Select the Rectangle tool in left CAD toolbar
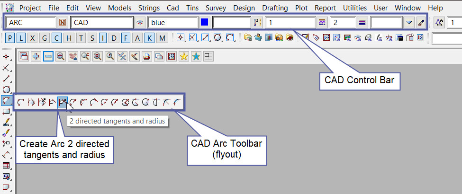 click(6, 111)
